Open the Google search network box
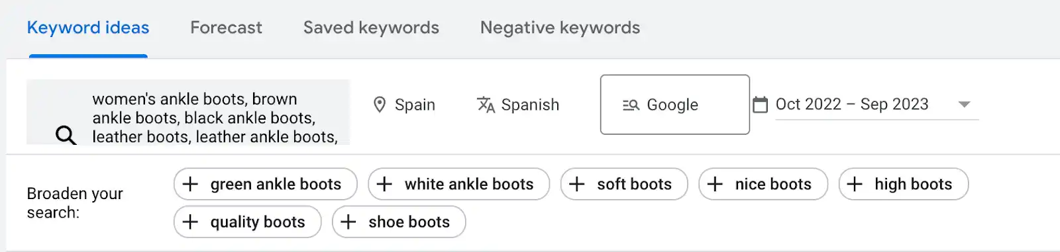The image size is (1060, 252). (675, 105)
